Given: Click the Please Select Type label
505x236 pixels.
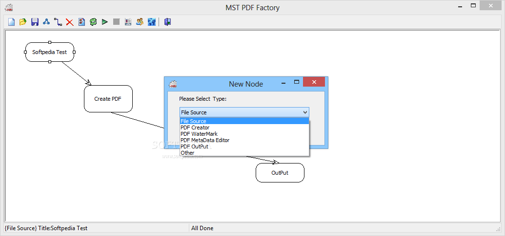Looking at the screenshot, I should coord(203,99).
